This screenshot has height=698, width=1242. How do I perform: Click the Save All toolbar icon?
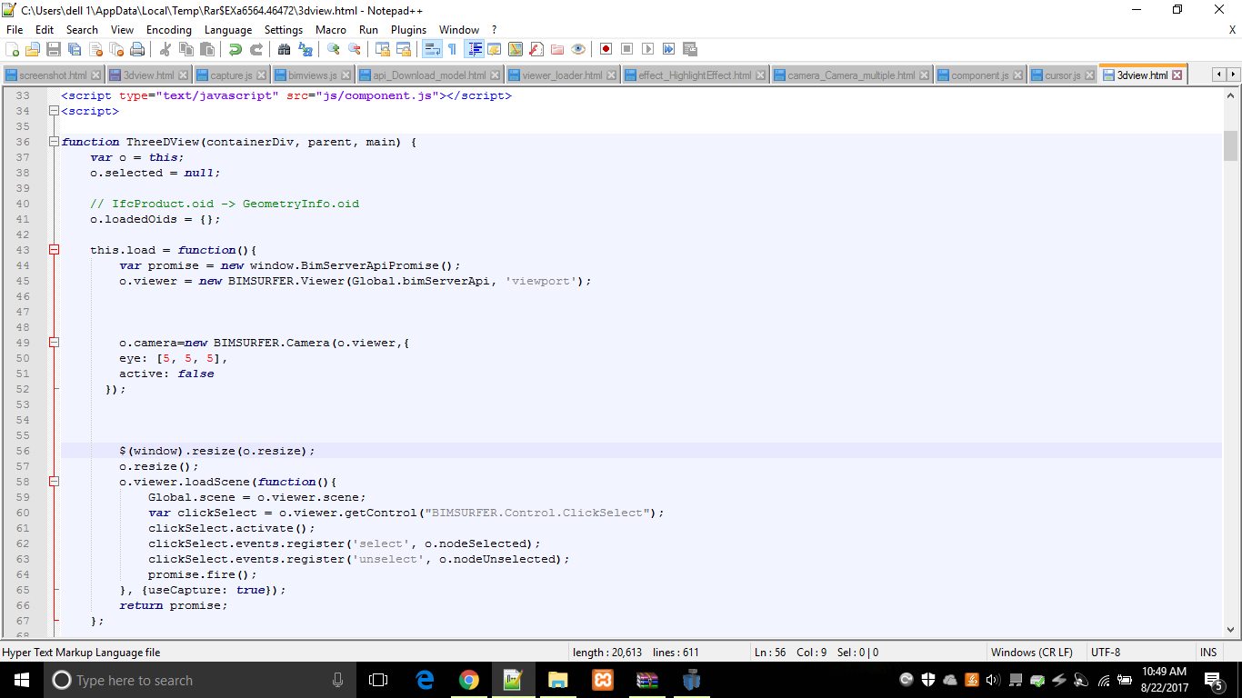pos(74,48)
